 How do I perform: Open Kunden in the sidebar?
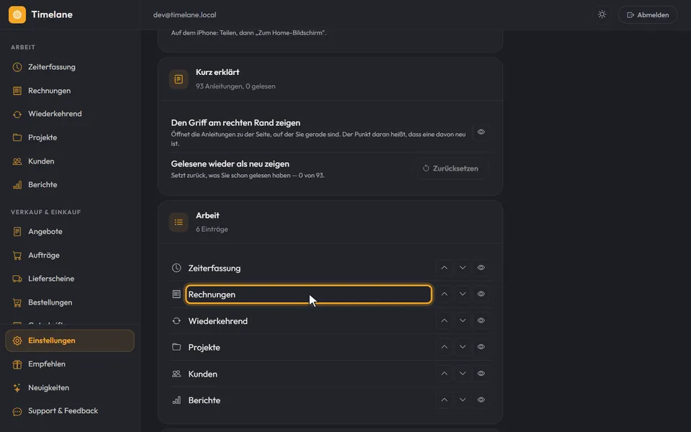click(x=70, y=161)
